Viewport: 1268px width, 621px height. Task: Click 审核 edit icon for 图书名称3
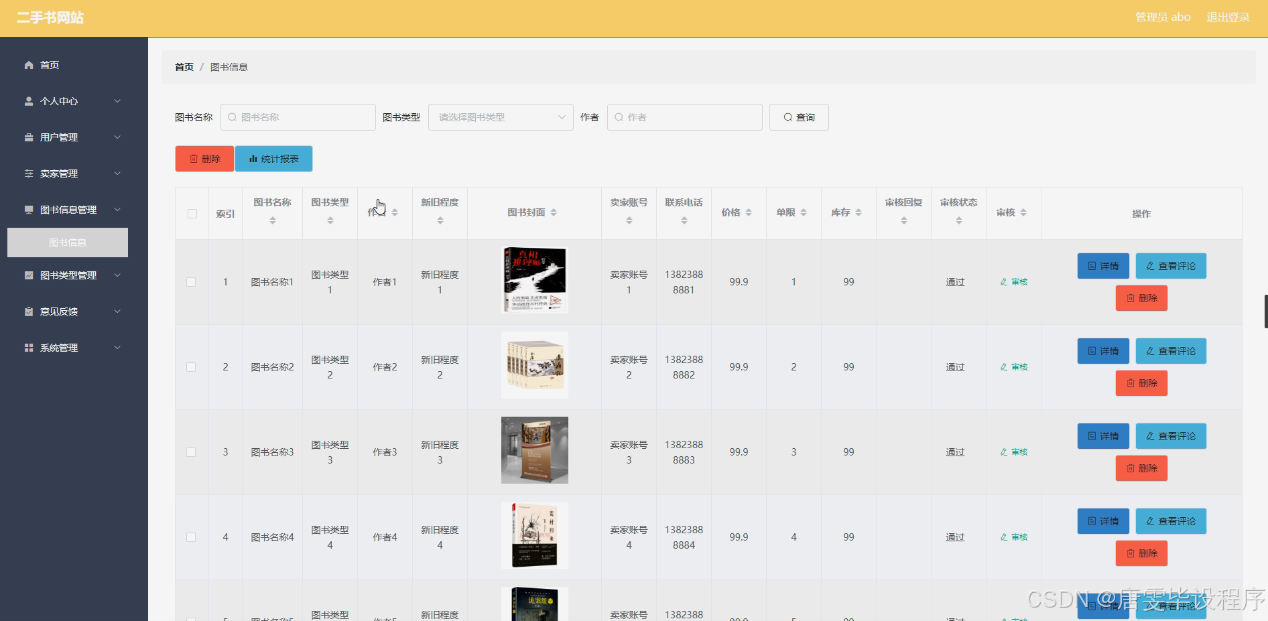(x=1004, y=452)
